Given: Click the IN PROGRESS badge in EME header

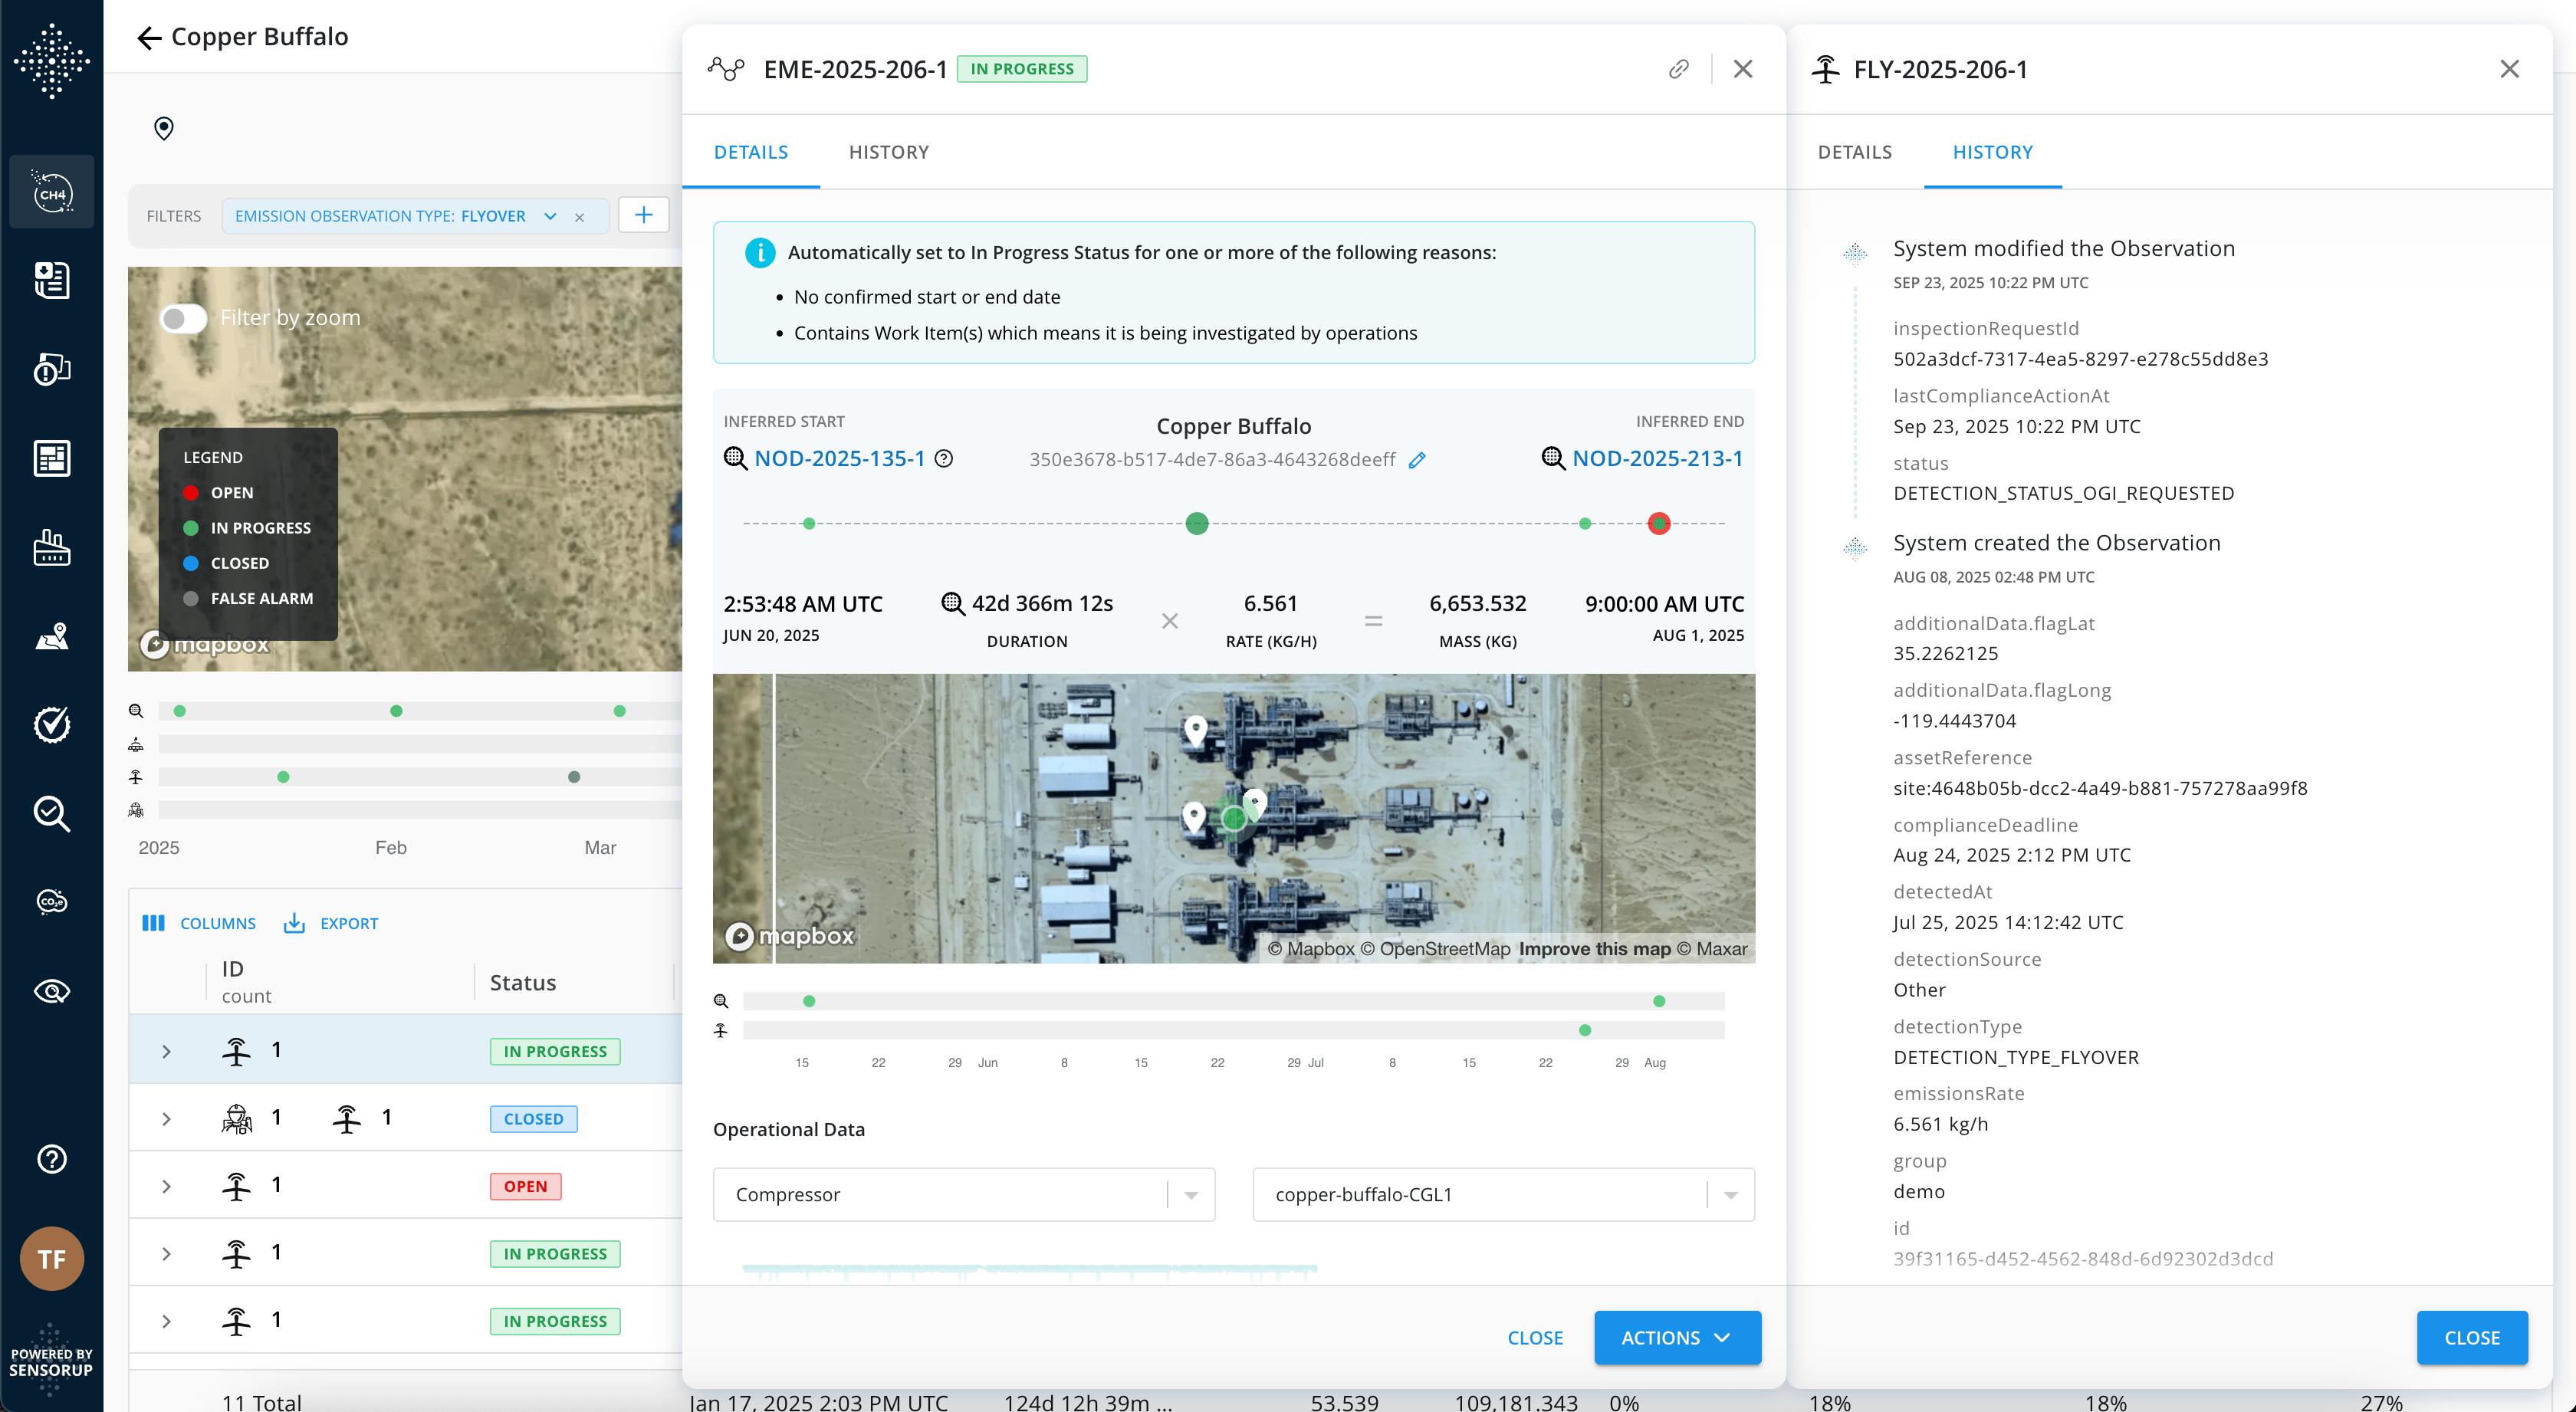Looking at the screenshot, I should click(1022, 69).
